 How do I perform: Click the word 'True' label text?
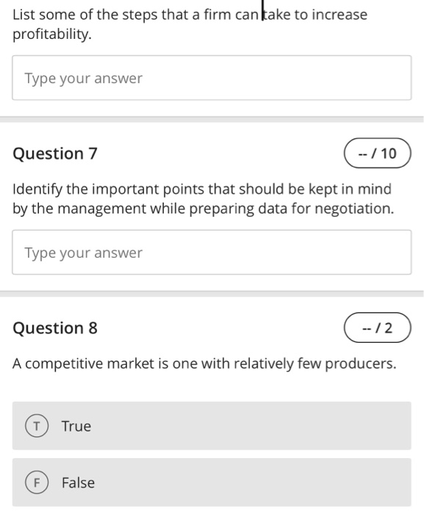coord(76,426)
